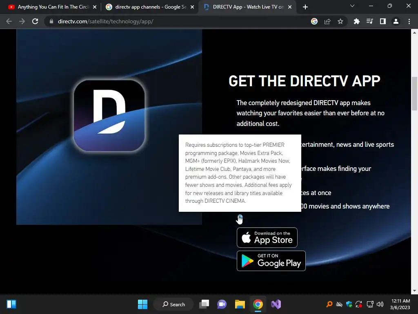
Task: Download on the App Store button
Action: coord(267,238)
